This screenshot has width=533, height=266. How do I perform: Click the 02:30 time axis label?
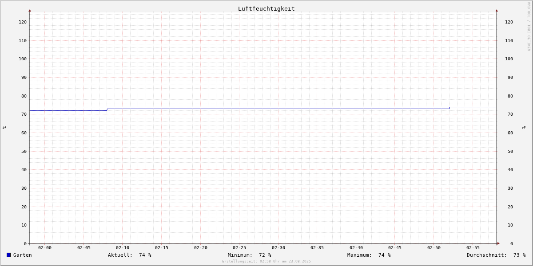(x=278, y=248)
